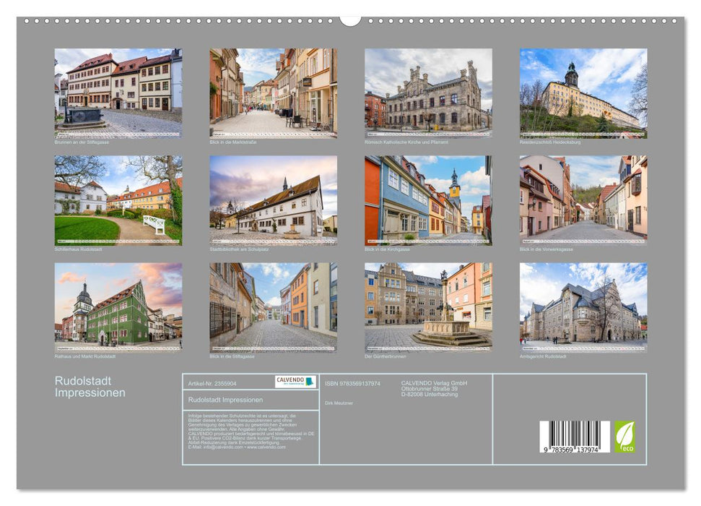
Task: Select caption 'Blick in die Stiftsgasse'
Action: click(232, 357)
